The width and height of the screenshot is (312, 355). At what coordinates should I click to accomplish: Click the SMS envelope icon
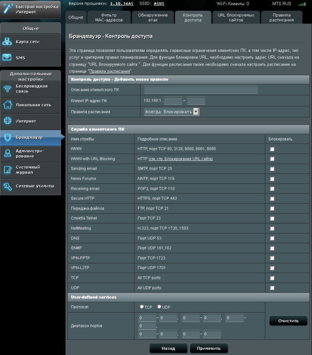click(x=7, y=57)
